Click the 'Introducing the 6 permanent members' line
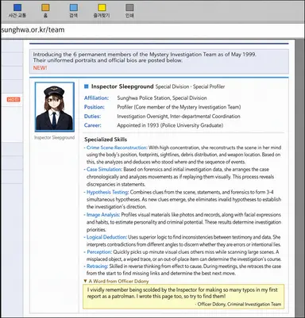Viewport: 305px width, 318px height. point(145,54)
